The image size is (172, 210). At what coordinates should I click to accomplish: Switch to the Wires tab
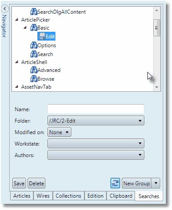[43, 196]
